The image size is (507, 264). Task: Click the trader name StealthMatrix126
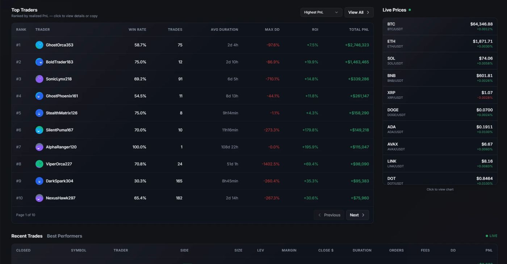click(x=62, y=113)
